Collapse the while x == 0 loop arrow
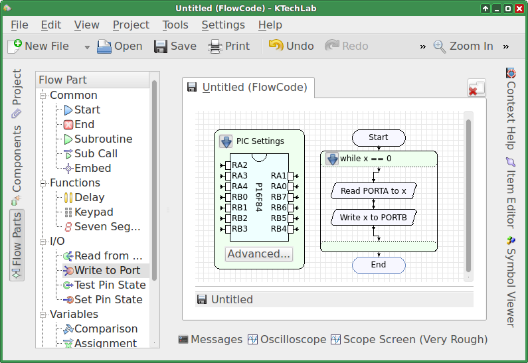This screenshot has height=363, width=528. (x=332, y=159)
